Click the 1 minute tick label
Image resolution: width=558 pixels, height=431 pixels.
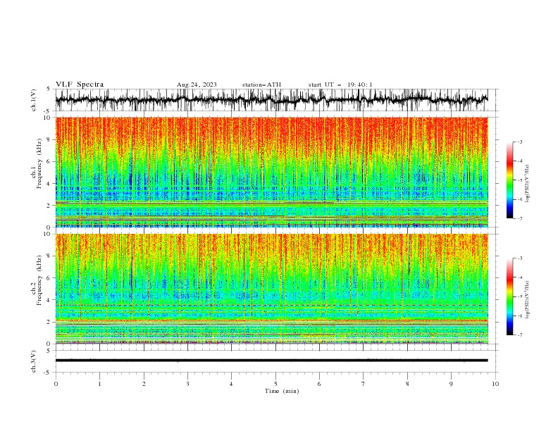point(99,384)
